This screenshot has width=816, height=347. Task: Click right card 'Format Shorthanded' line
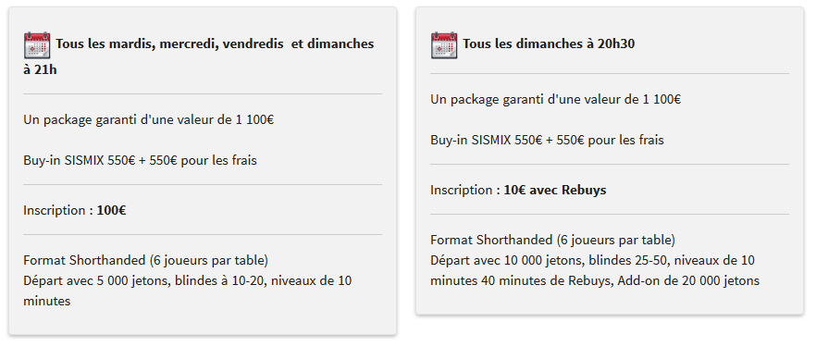coord(552,240)
